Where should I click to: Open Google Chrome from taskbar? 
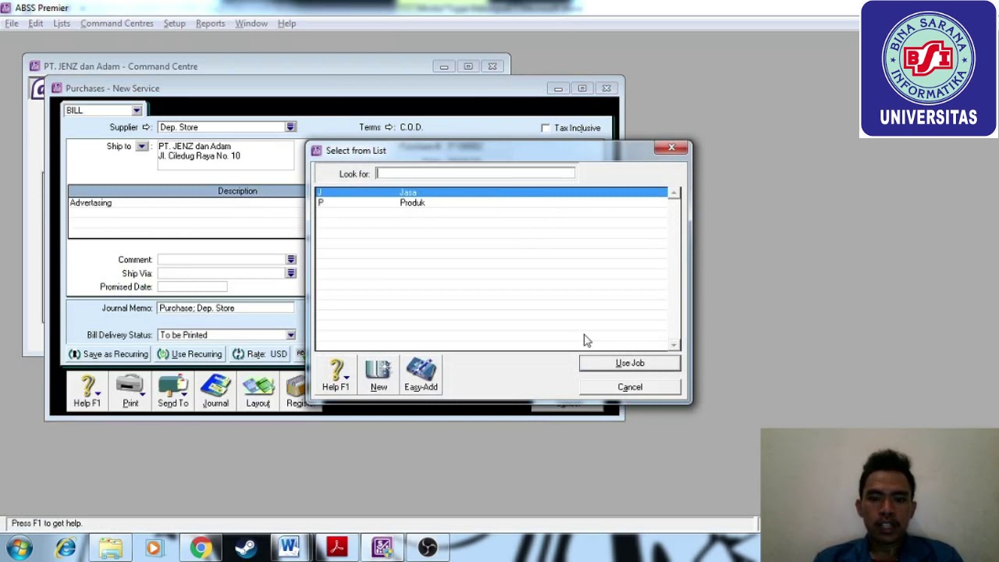click(201, 548)
